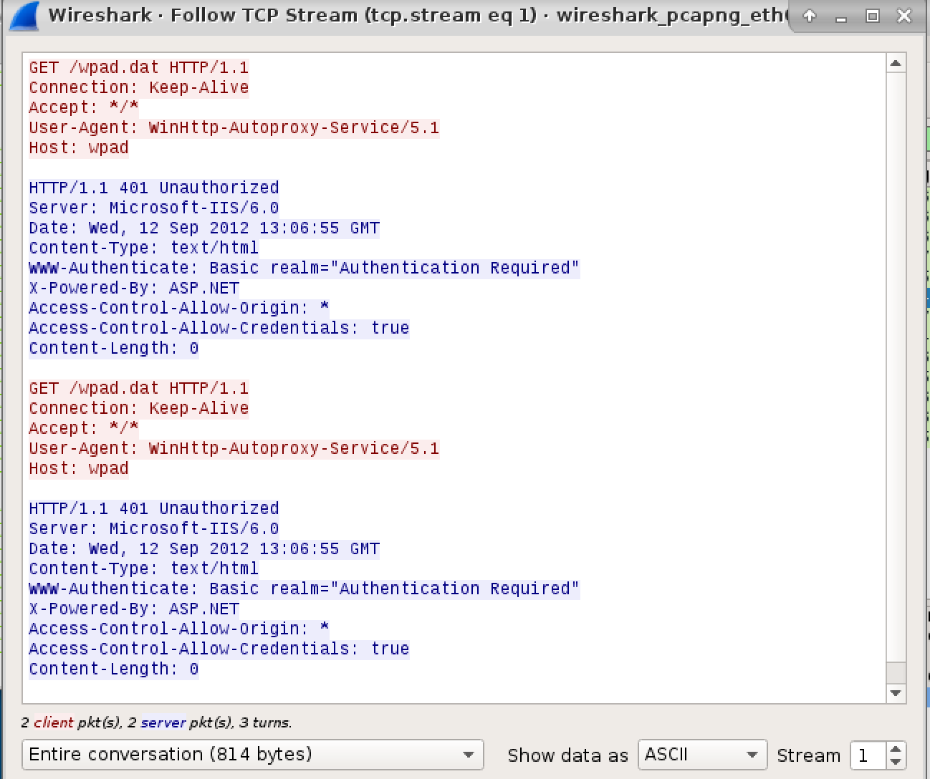Viewport: 930px width, 779px height.
Task: Click the second 'WWW-Authenticate: Basic realm' line
Action: [x=304, y=589]
